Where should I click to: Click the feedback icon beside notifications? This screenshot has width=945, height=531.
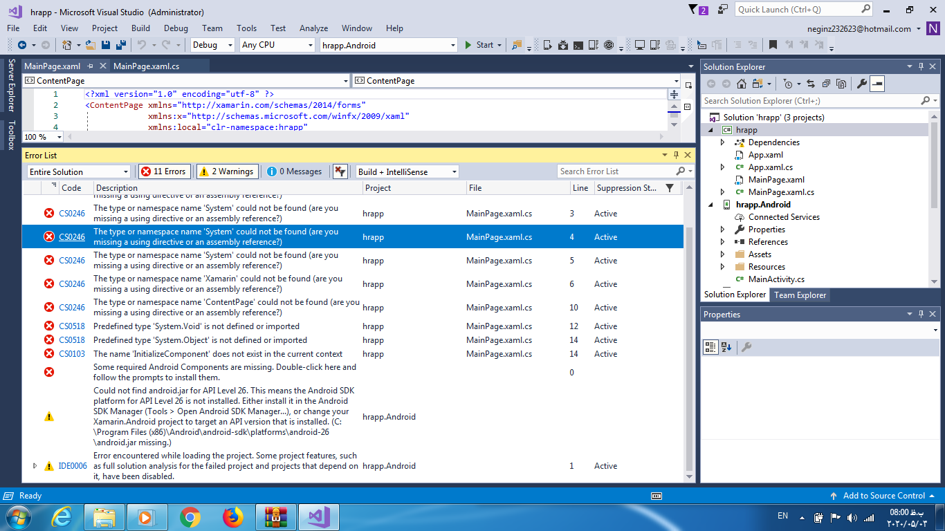(x=723, y=10)
